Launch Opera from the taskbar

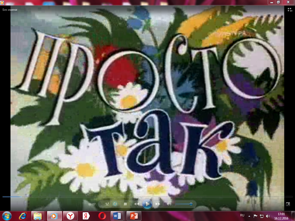tap(102, 216)
